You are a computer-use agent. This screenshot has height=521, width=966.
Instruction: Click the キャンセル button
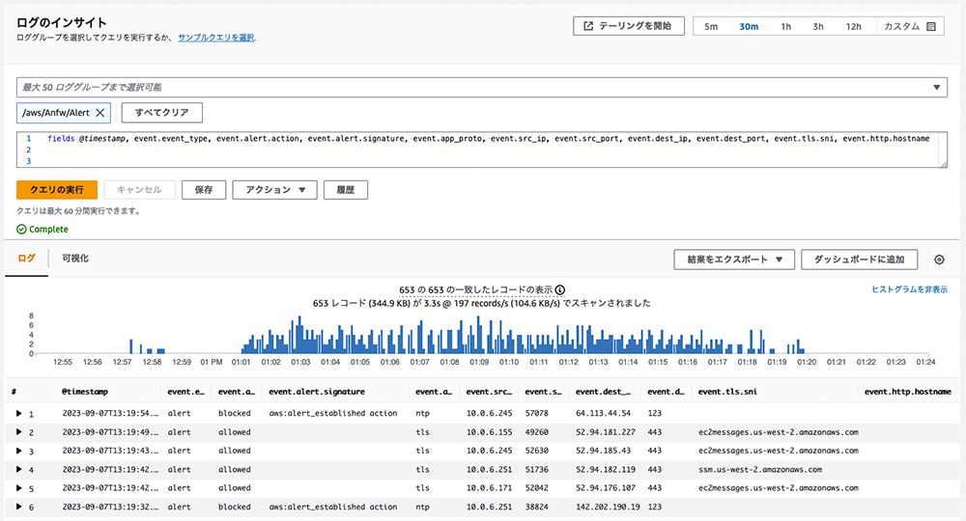point(139,189)
